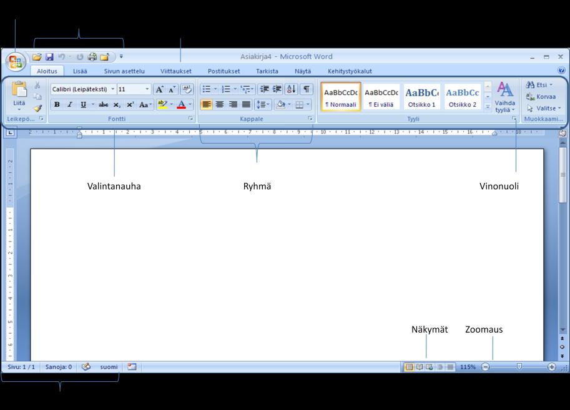Toggle bold formatting
Screen dimensions: 570x410
(x=57, y=105)
